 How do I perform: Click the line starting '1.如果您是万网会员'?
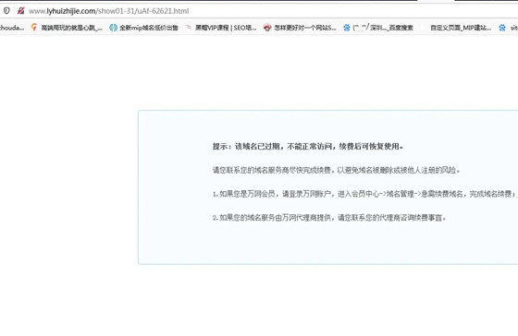click(364, 194)
